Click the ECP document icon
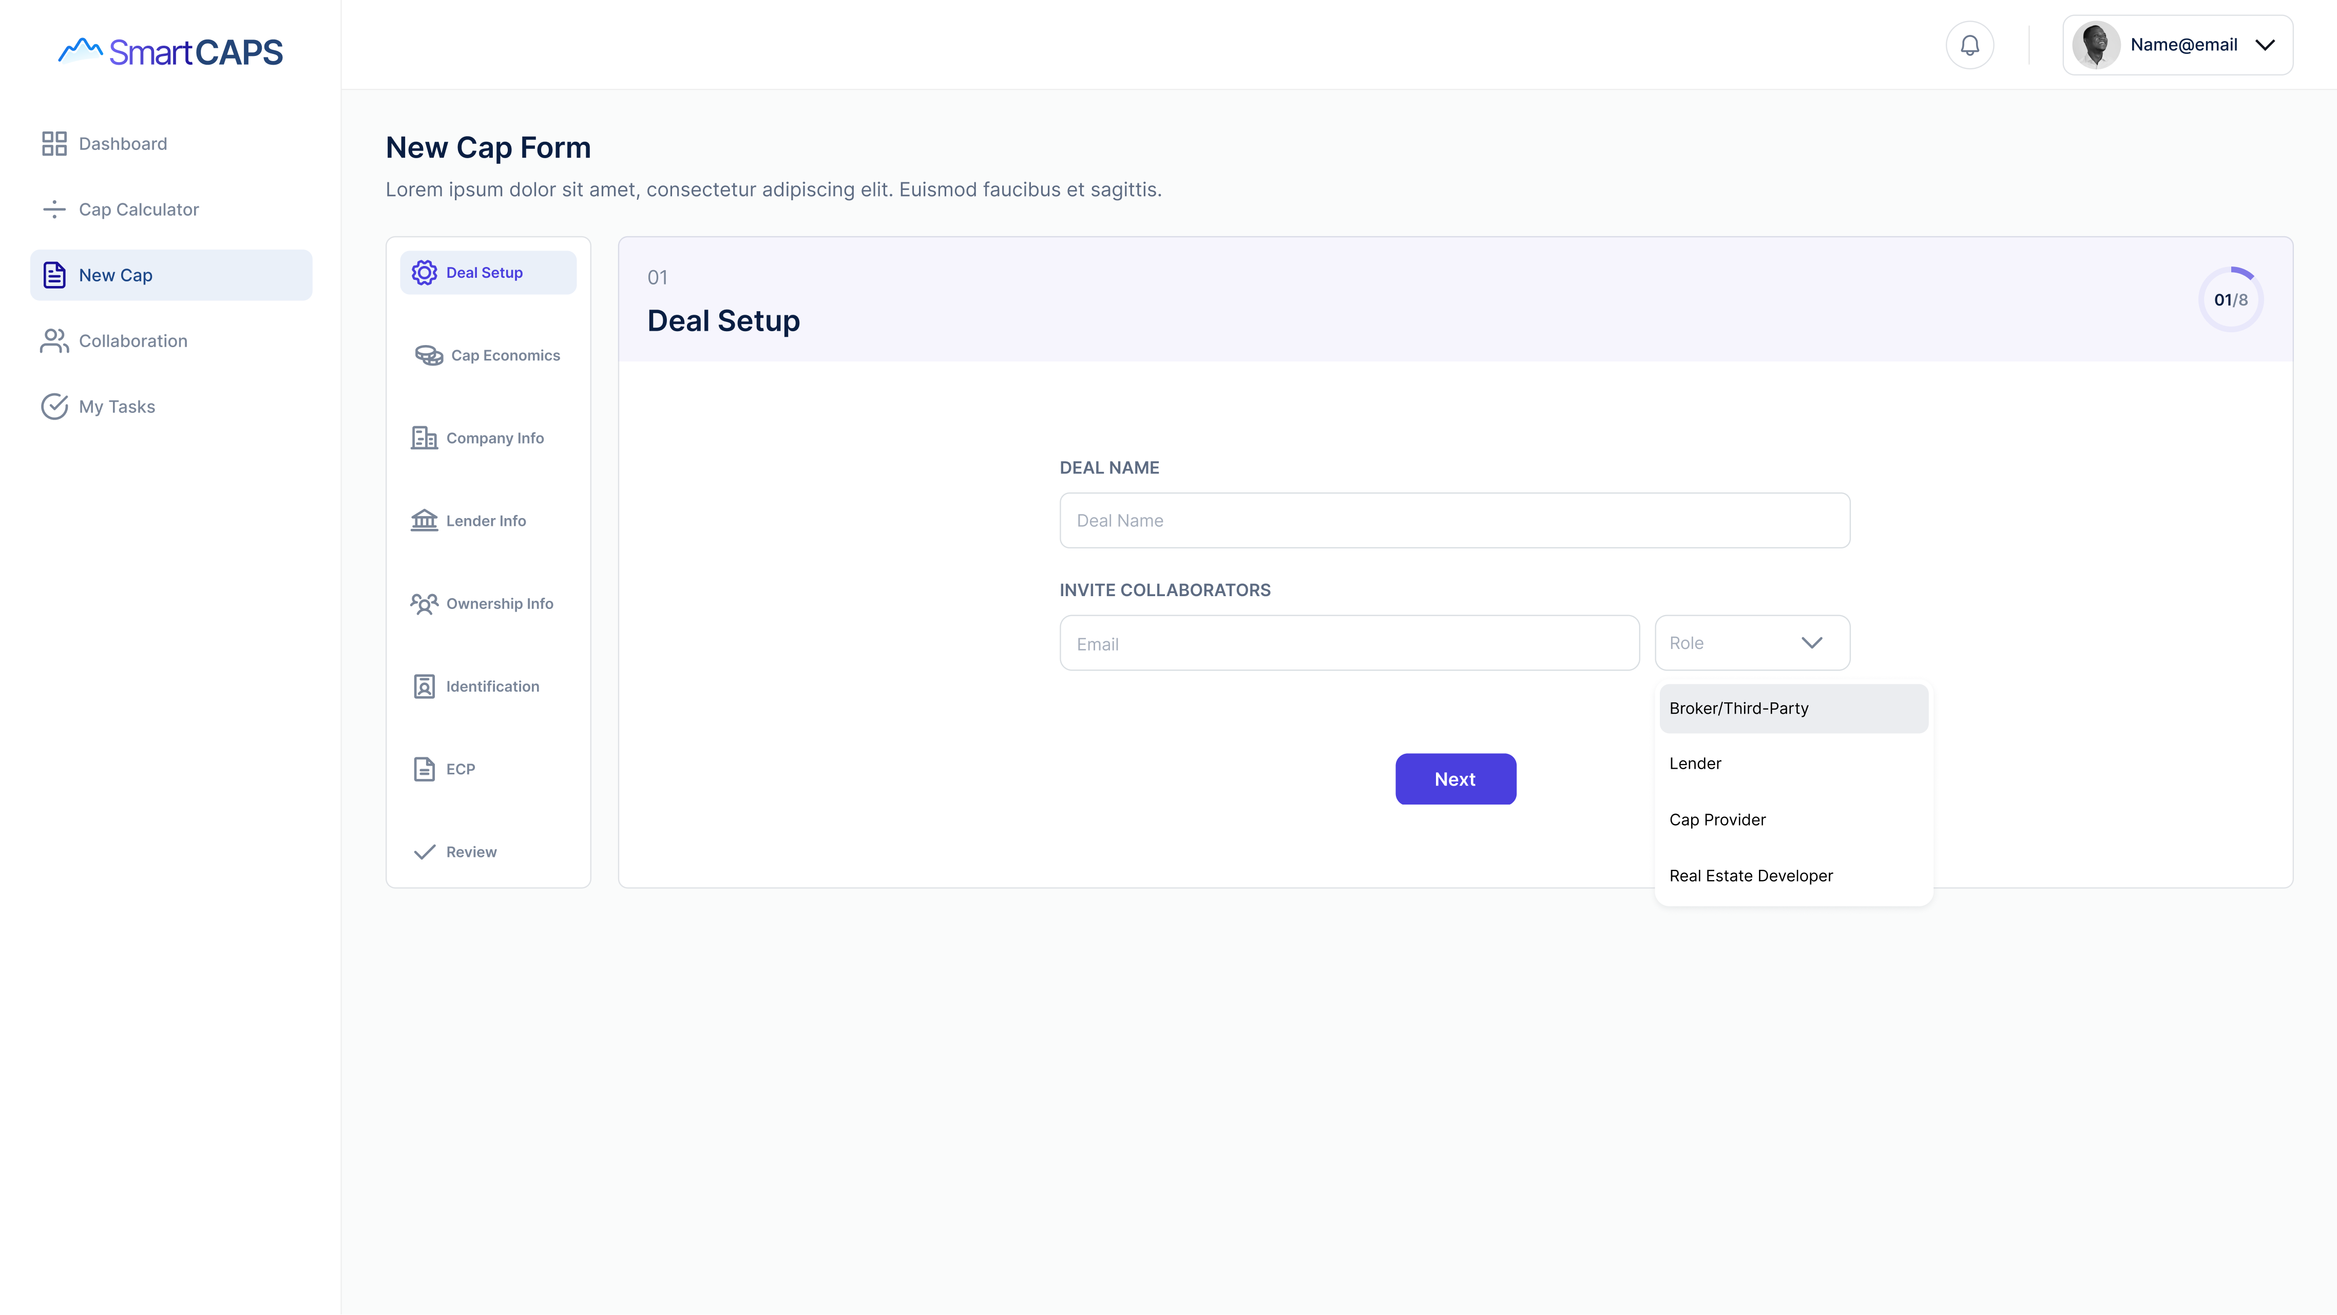2337x1315 pixels. [x=425, y=769]
